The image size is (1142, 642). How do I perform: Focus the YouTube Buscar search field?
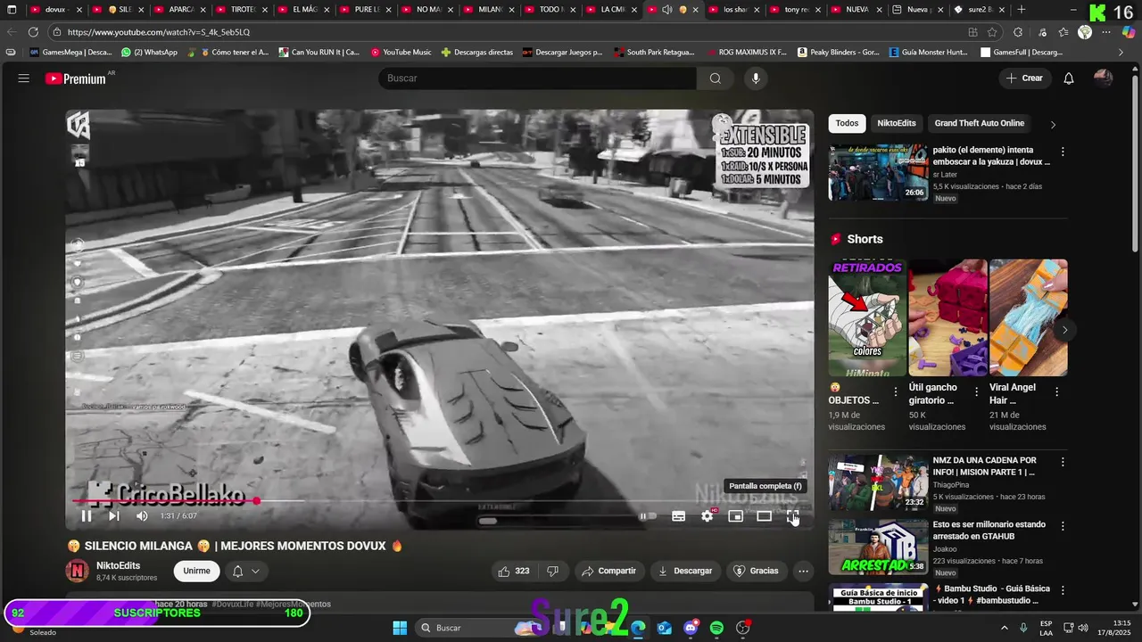[x=538, y=78]
